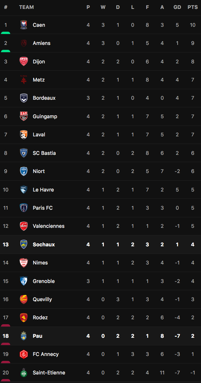This screenshot has height=383, width=201.
Task: Click the Guingamp EAG crest
Action: pos(24,116)
